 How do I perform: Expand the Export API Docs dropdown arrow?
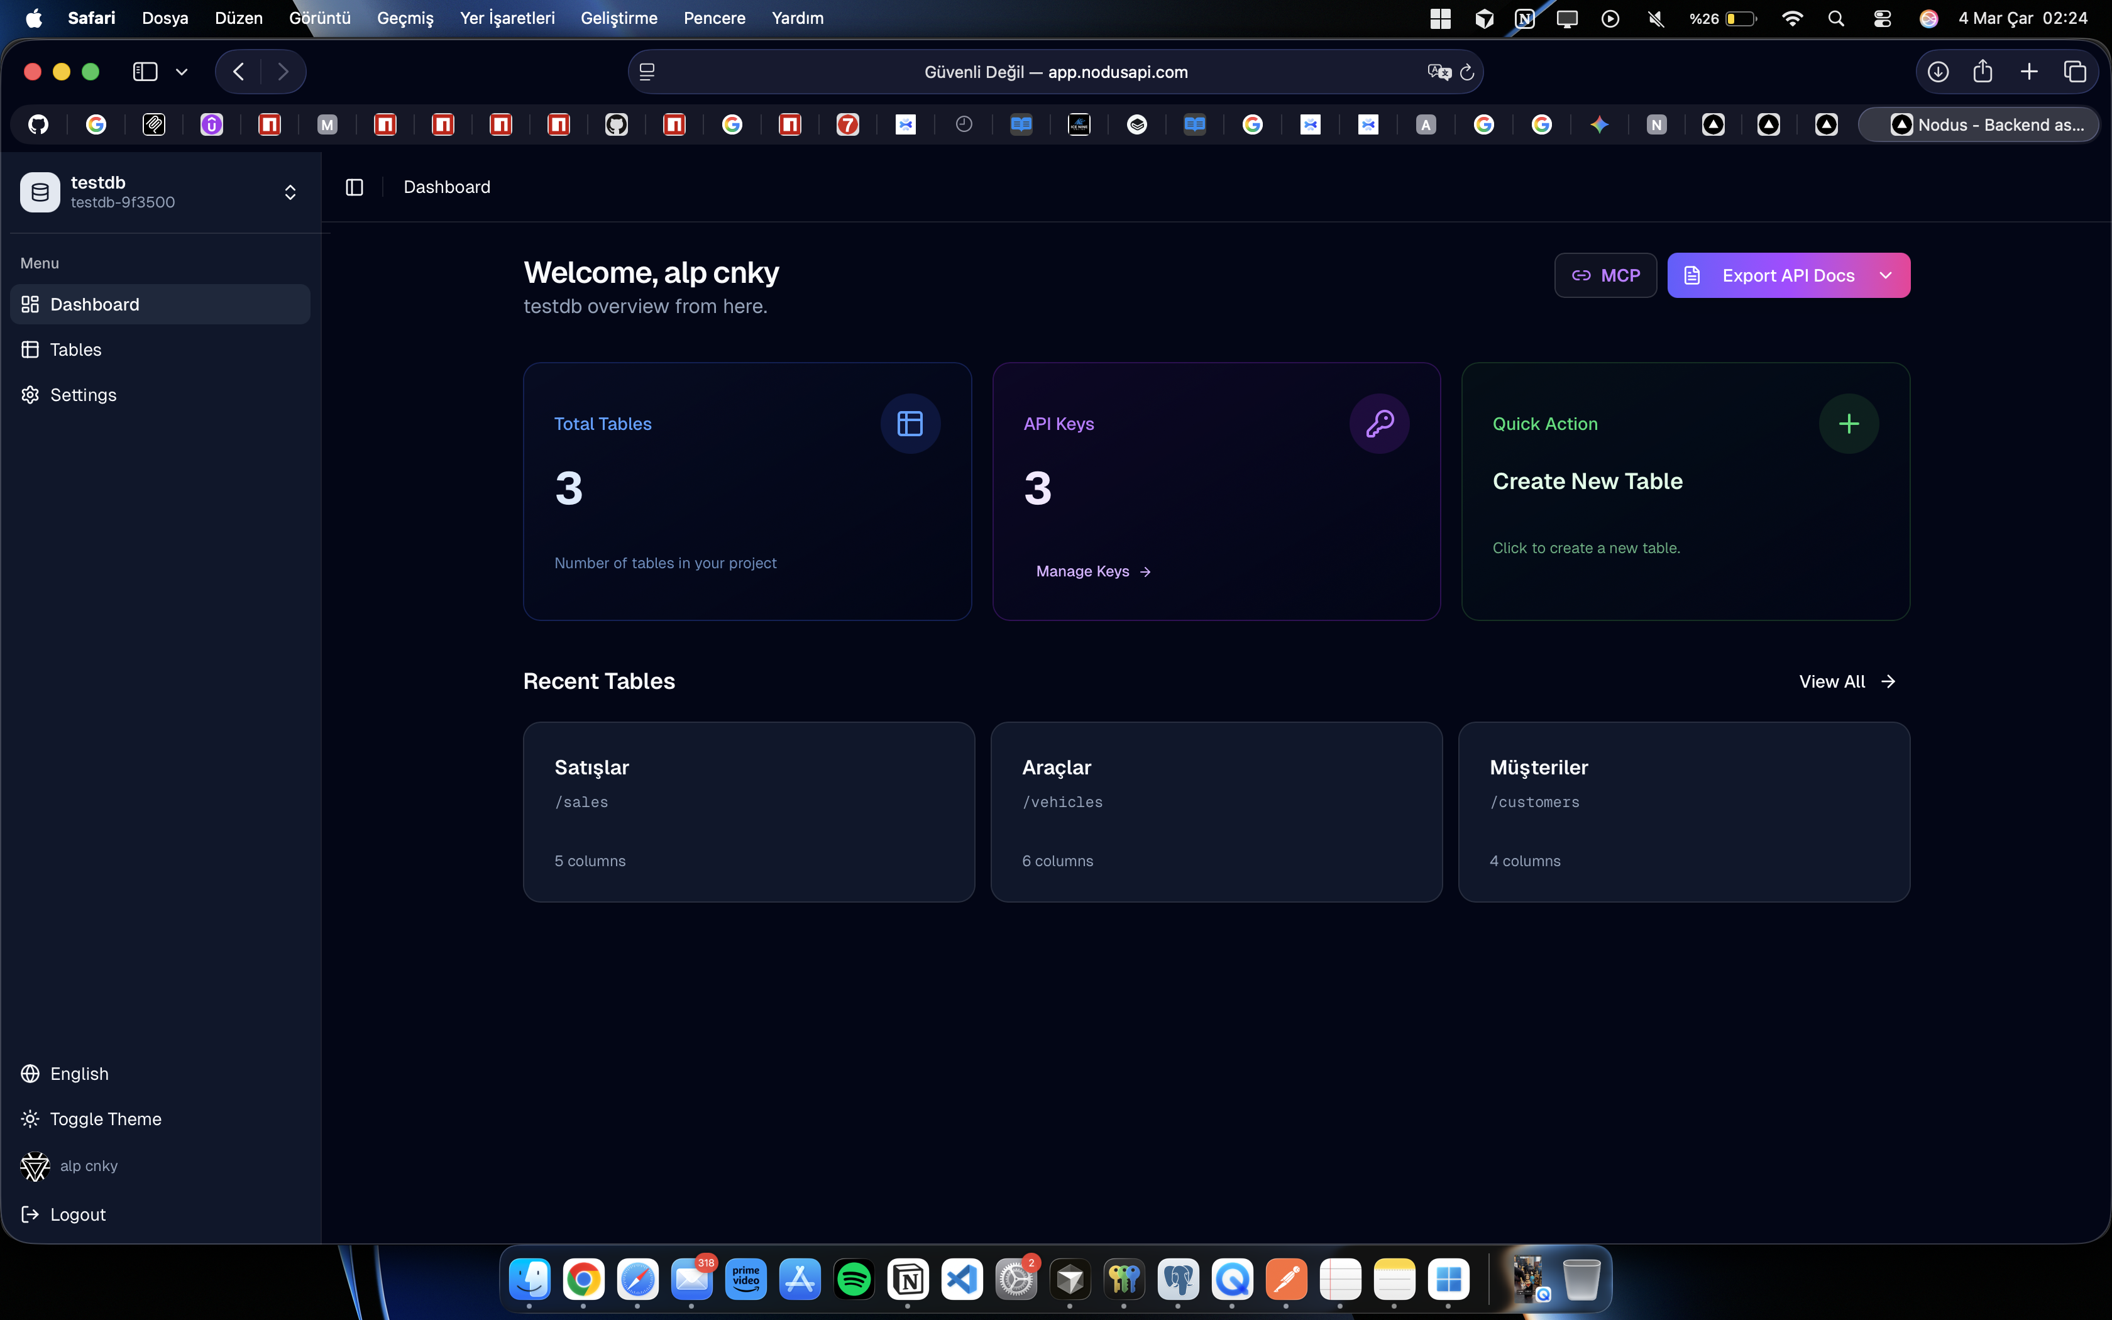tap(1885, 274)
